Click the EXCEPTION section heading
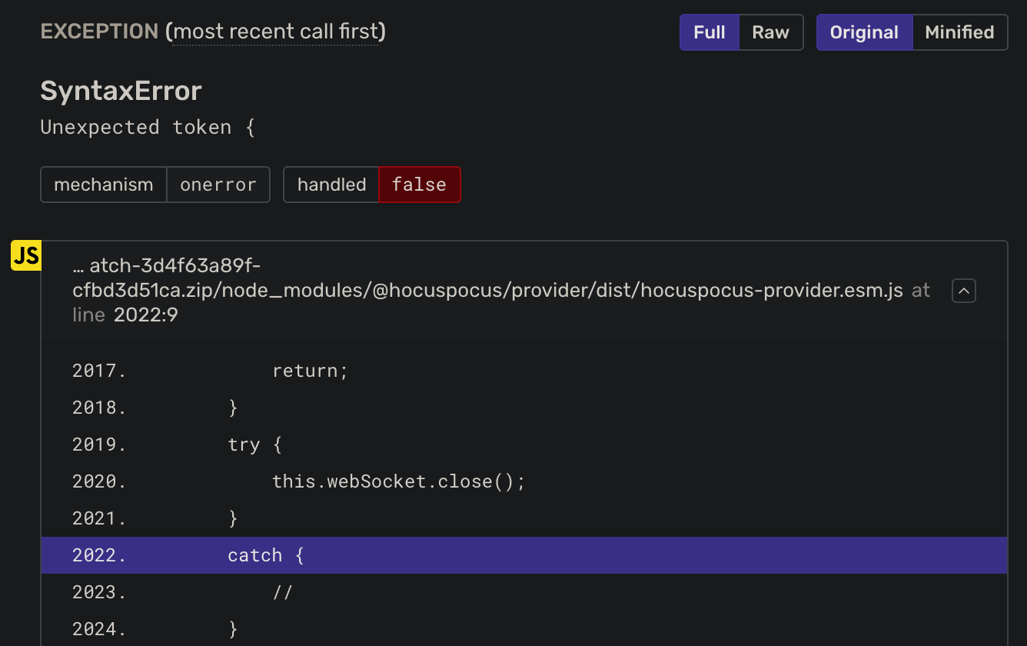1027x646 pixels. [99, 31]
